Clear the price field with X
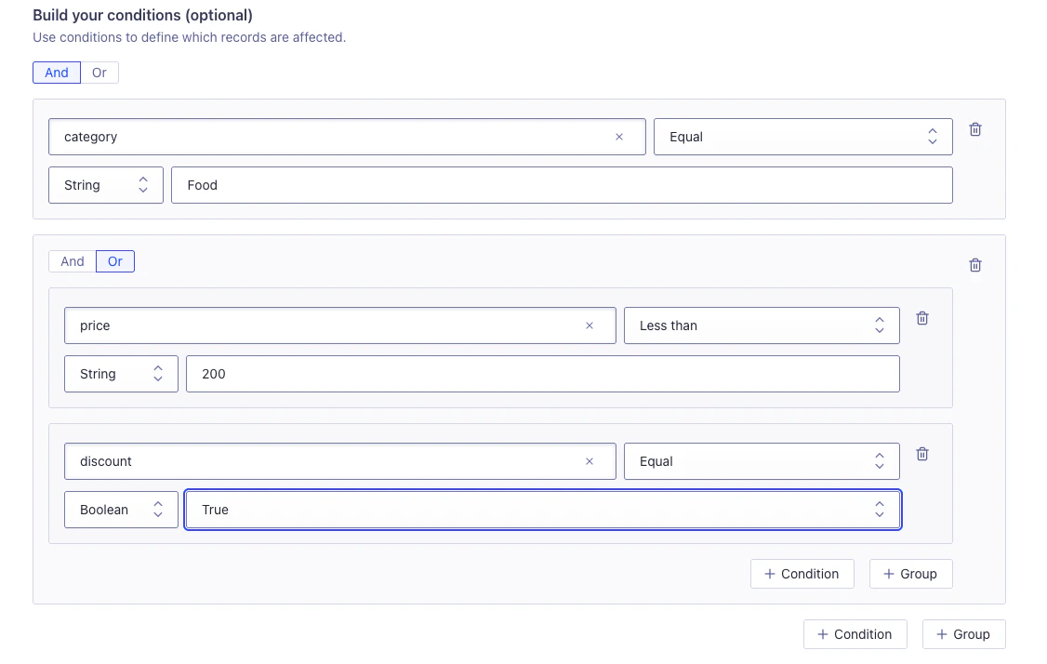Viewport: 1047px width, 664px height. (589, 326)
